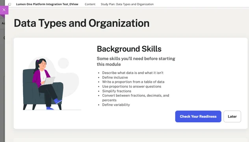The width and height of the screenshot is (249, 142).
Task: Click the Check Your Readiness button
Action: click(198, 116)
